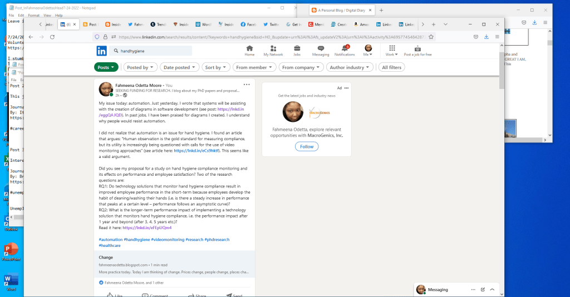570x297 pixels.
Task: Open the Format menu in Notepad
Action: 33,15
